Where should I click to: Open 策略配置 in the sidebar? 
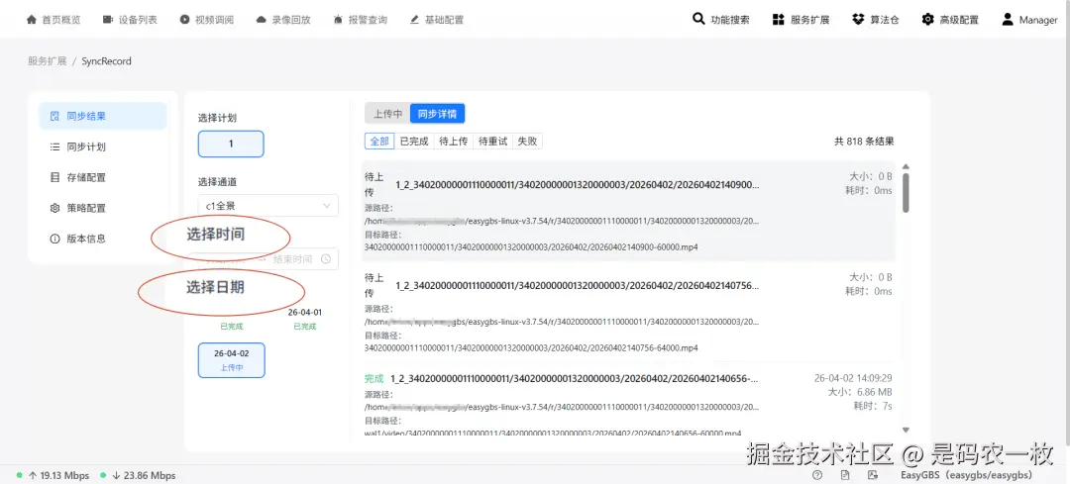[x=103, y=208]
